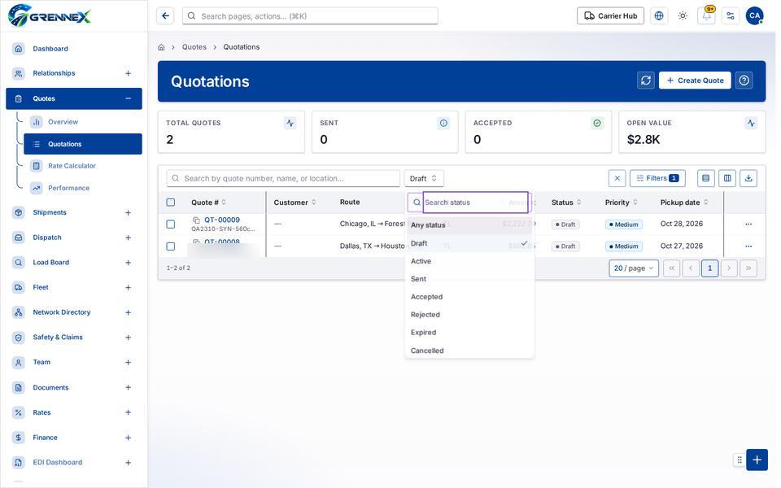Click the back arrow in top bar
This screenshot has height=488, width=781.
click(x=166, y=16)
